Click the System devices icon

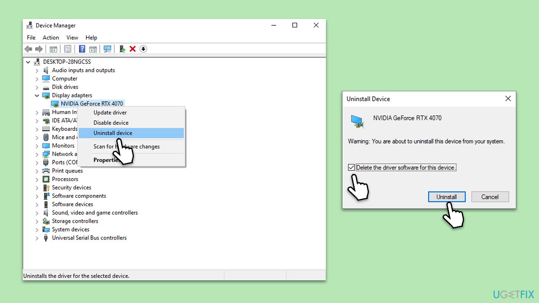(x=46, y=230)
